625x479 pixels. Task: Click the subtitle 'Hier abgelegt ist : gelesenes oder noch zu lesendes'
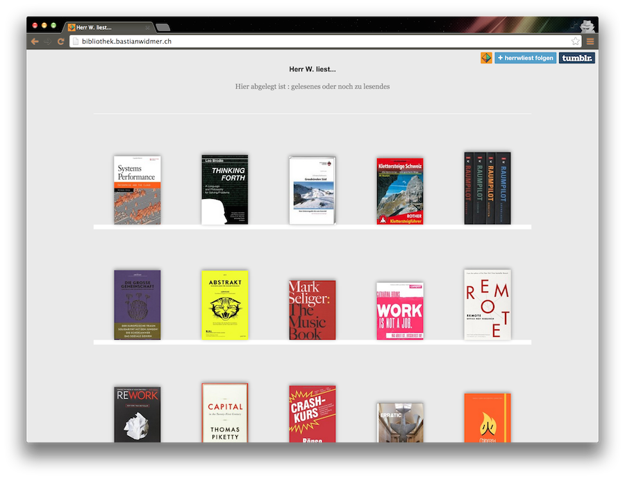point(312,87)
